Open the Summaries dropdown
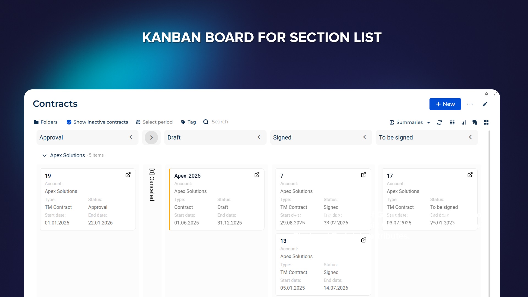The height and width of the screenshot is (297, 528). [410, 122]
